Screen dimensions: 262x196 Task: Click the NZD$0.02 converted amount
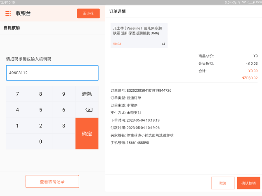[x=250, y=78]
